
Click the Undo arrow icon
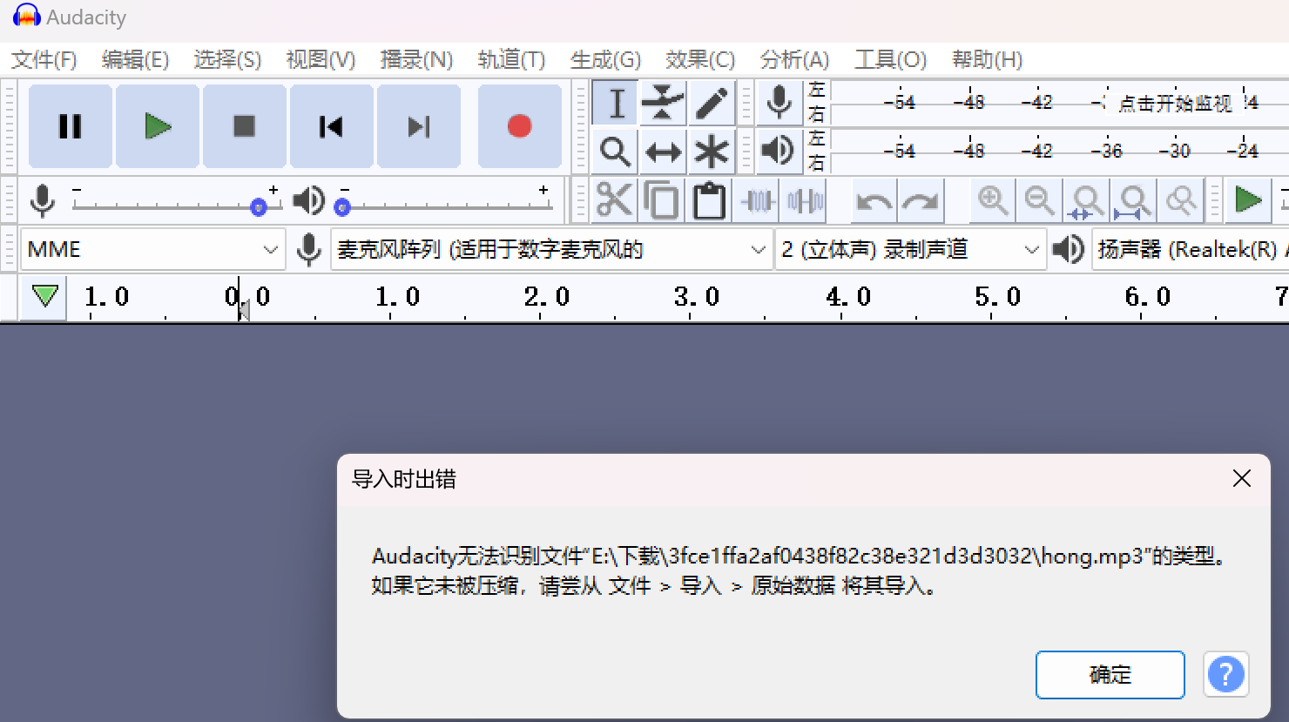(874, 201)
